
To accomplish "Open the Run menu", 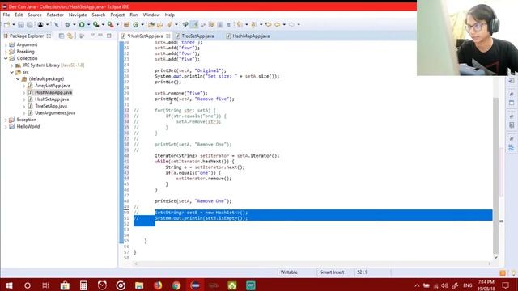I will tap(134, 15).
